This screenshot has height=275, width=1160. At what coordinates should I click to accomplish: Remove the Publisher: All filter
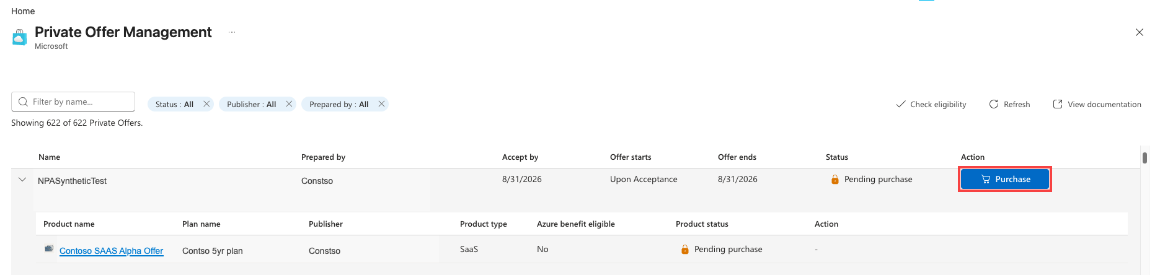[289, 104]
